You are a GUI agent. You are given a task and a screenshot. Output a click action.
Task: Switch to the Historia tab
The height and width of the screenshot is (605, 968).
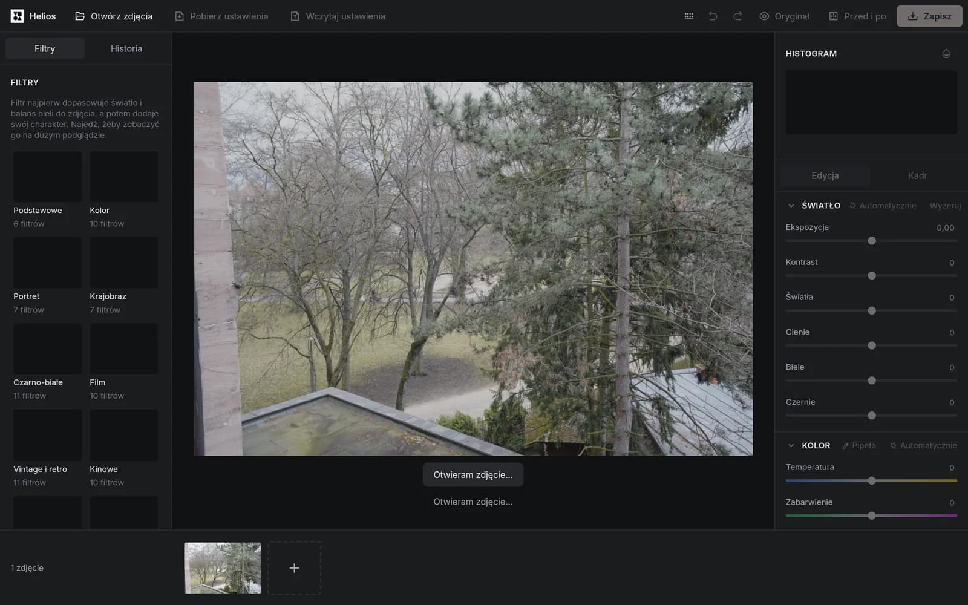coord(126,48)
